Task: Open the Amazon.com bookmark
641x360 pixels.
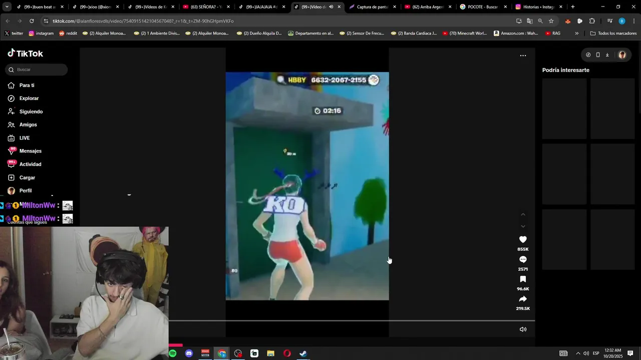Action: (516, 33)
